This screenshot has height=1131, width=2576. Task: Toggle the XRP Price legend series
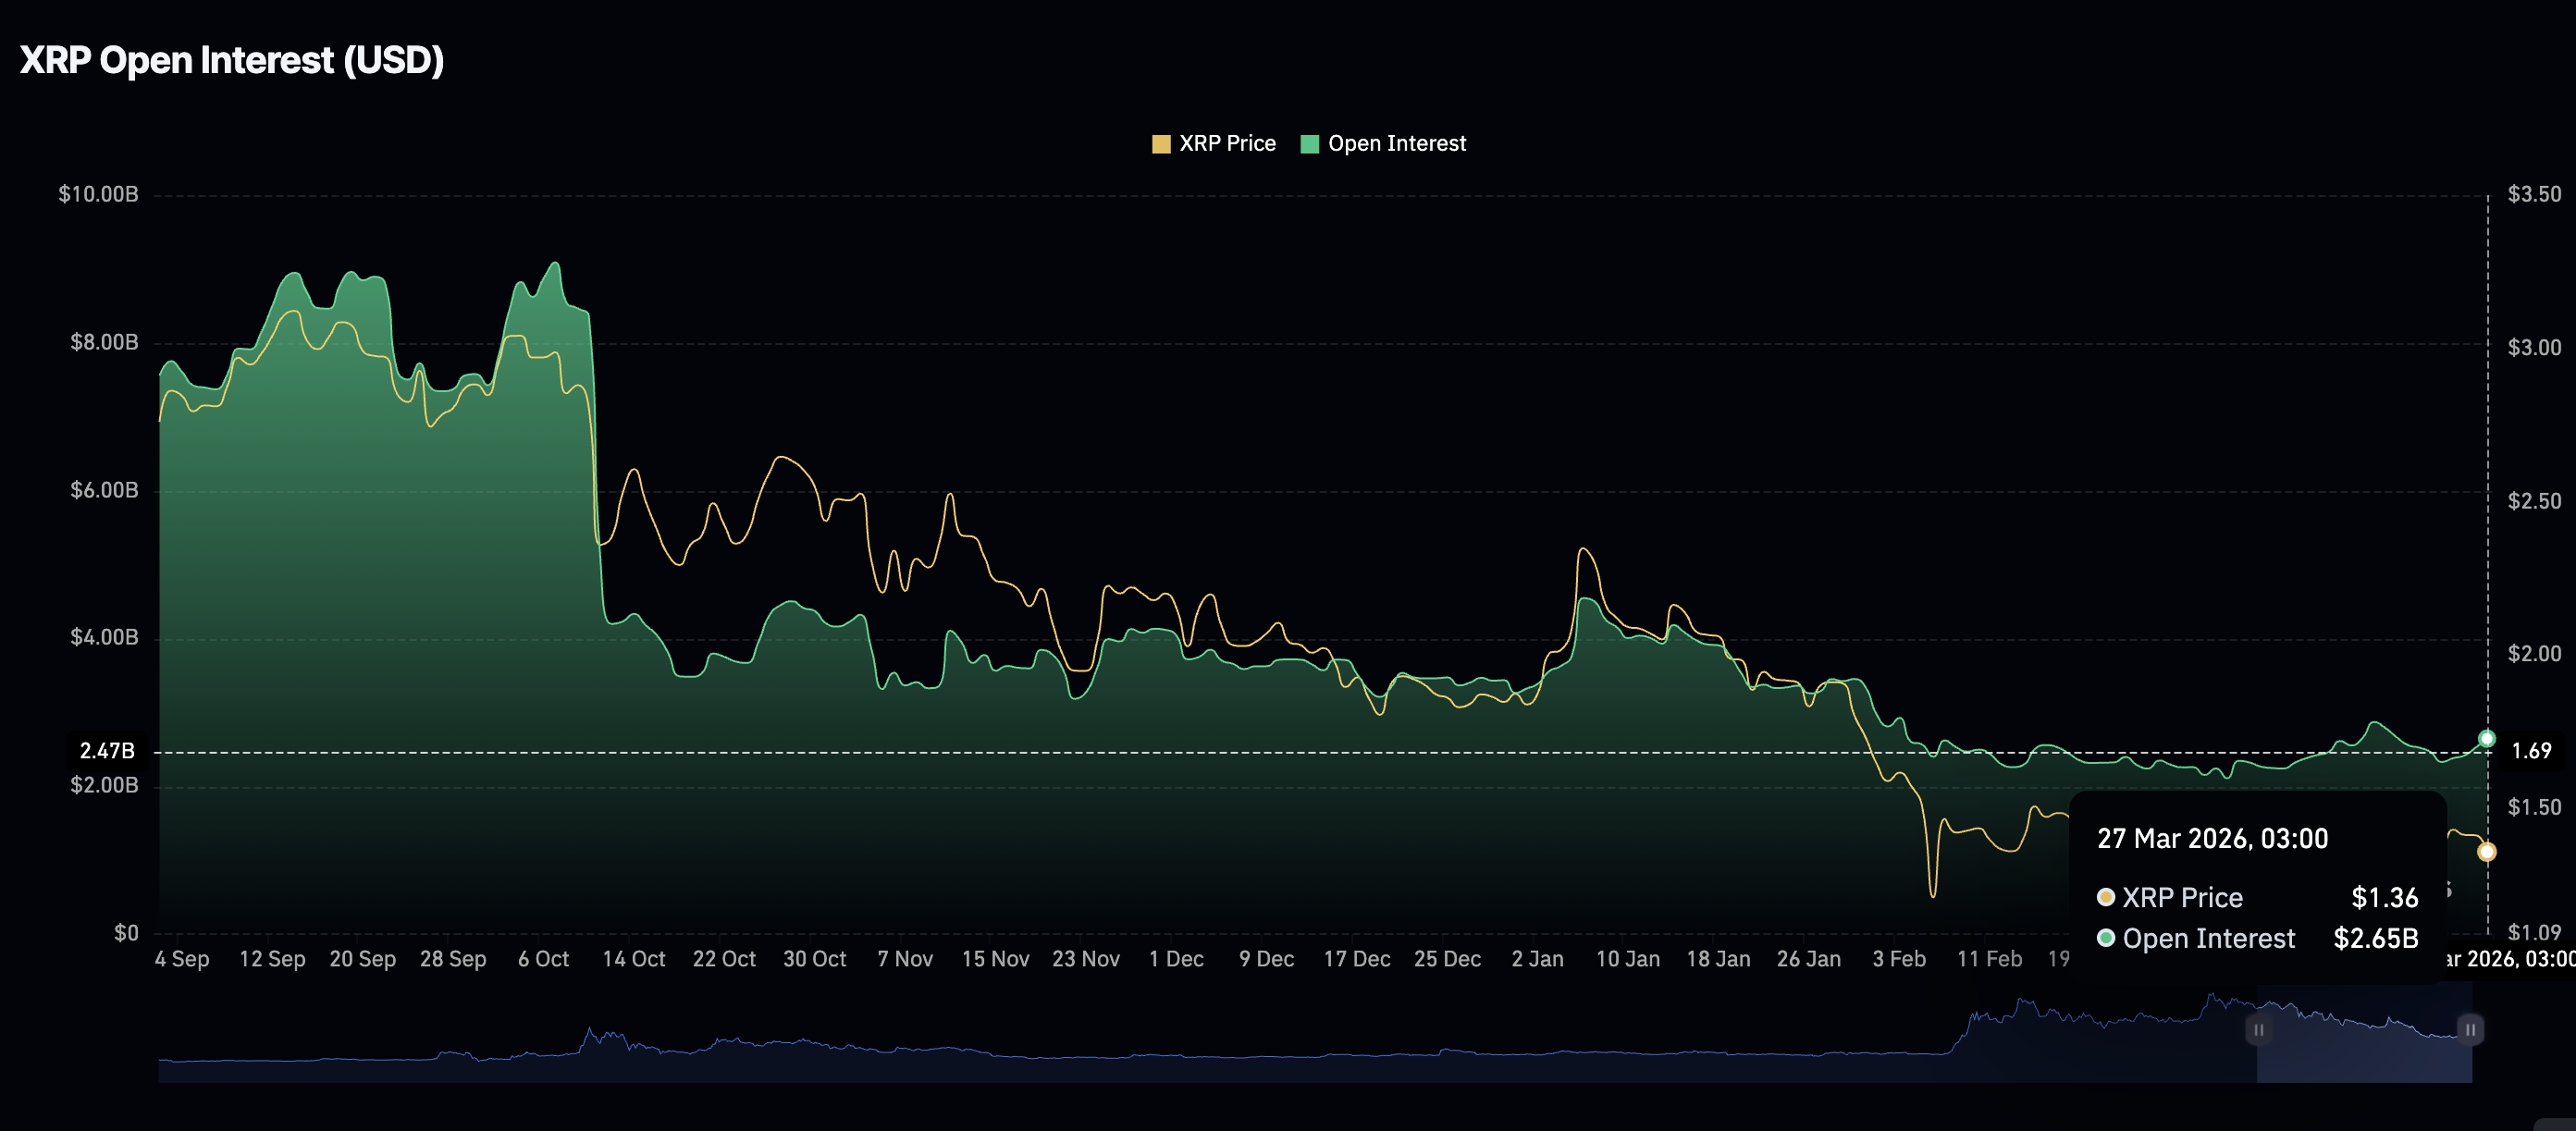tap(1213, 143)
